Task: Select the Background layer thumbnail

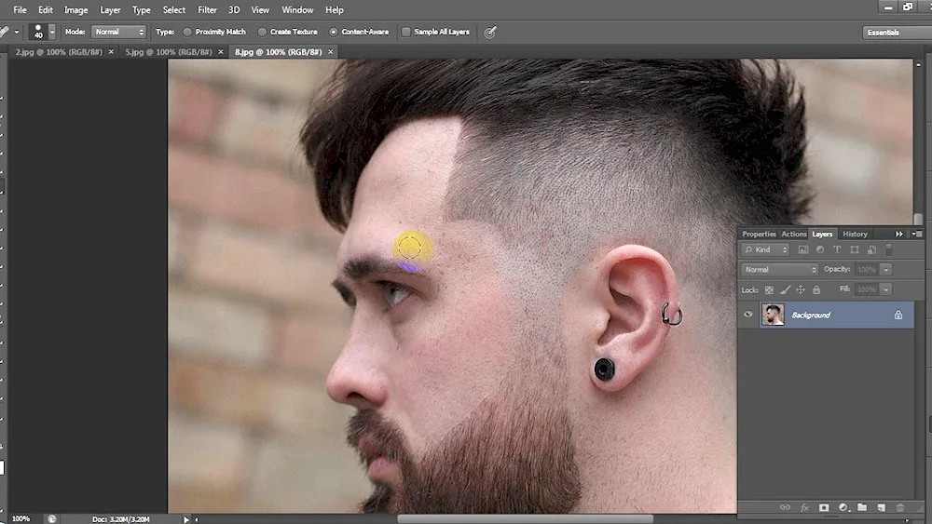Action: tap(773, 315)
